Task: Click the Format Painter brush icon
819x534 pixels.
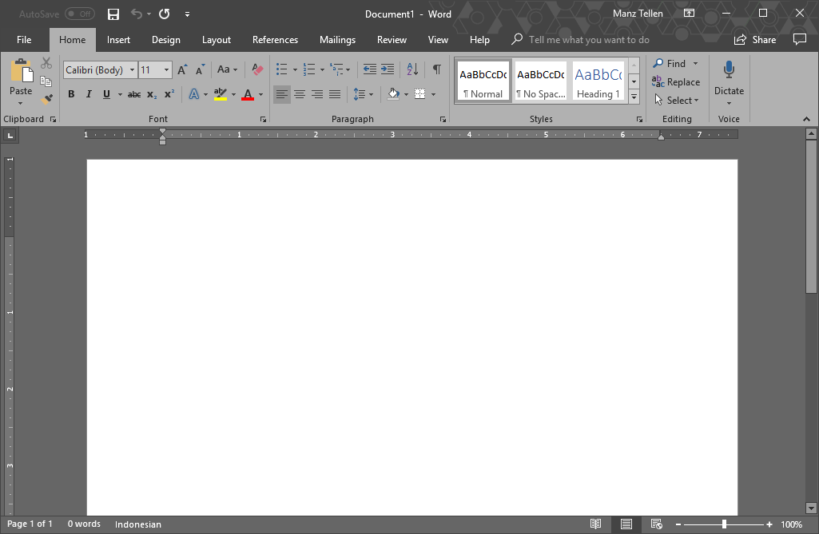Action: [46, 99]
